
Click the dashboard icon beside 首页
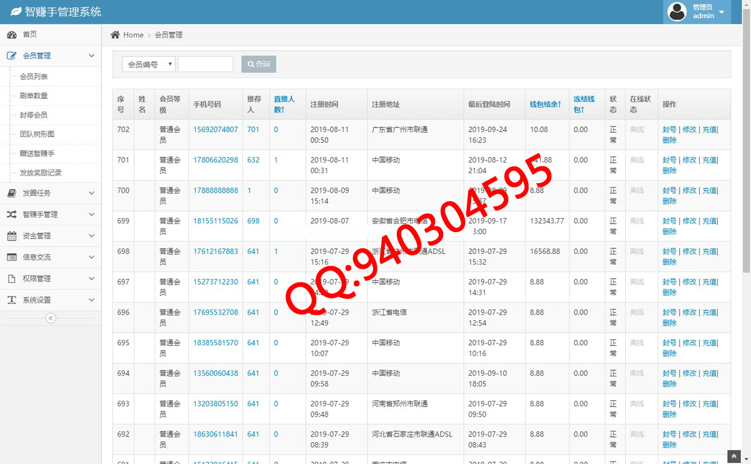click(x=11, y=34)
